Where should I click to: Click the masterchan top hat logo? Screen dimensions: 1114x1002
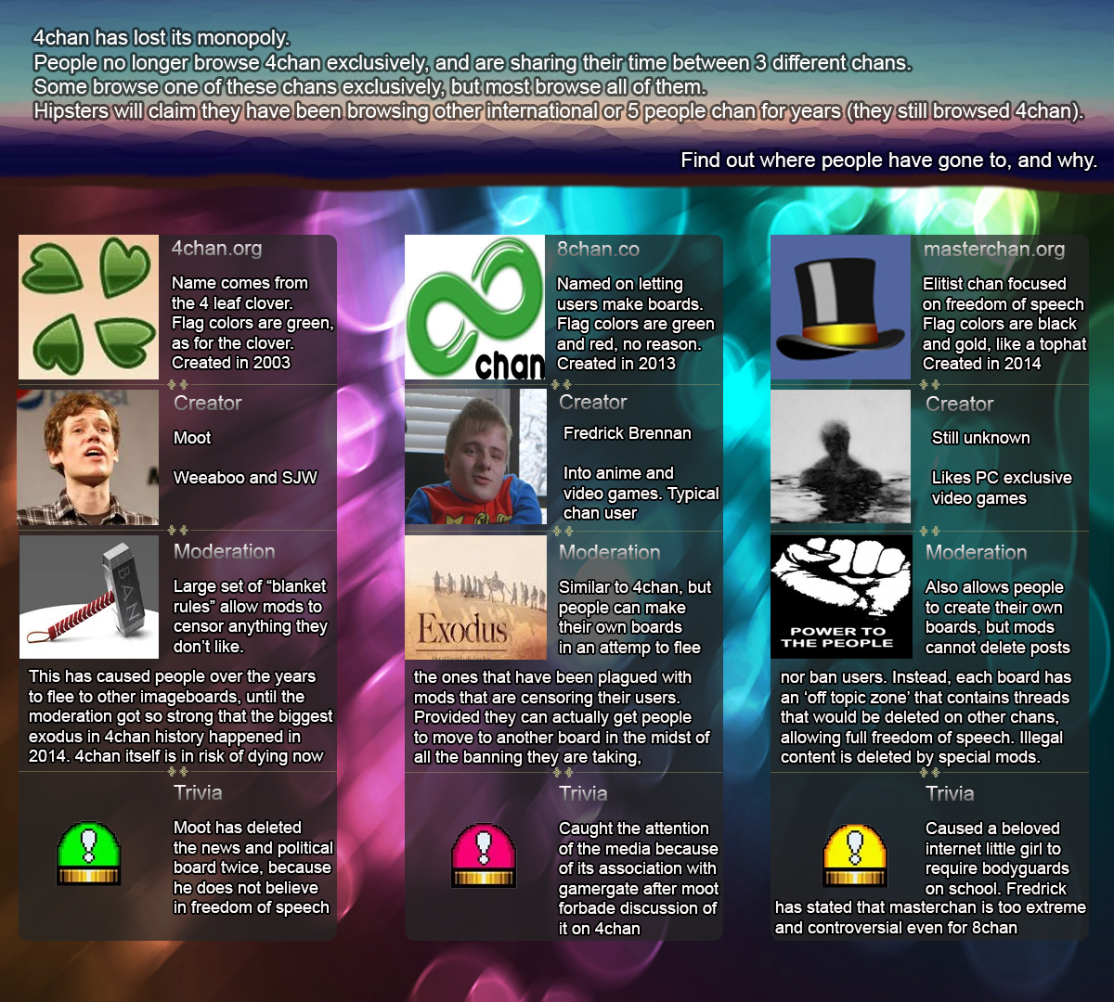[841, 307]
